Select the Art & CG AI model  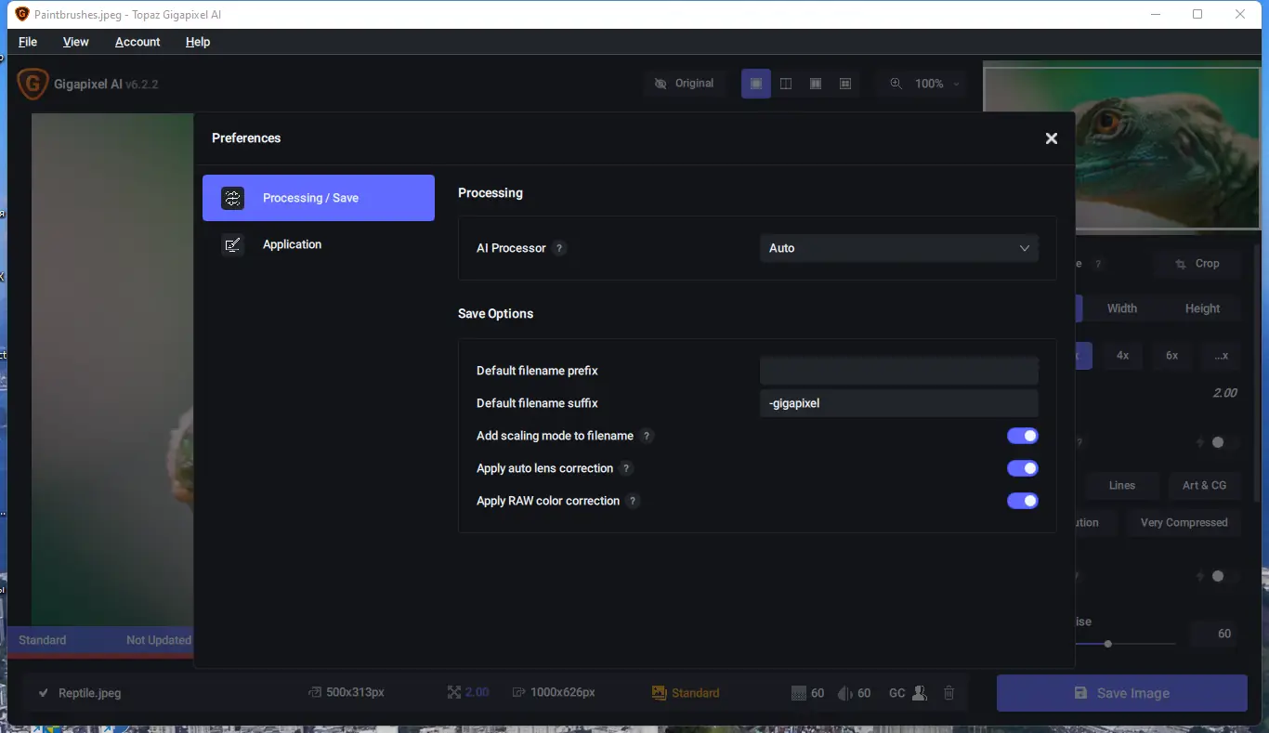1205,485
